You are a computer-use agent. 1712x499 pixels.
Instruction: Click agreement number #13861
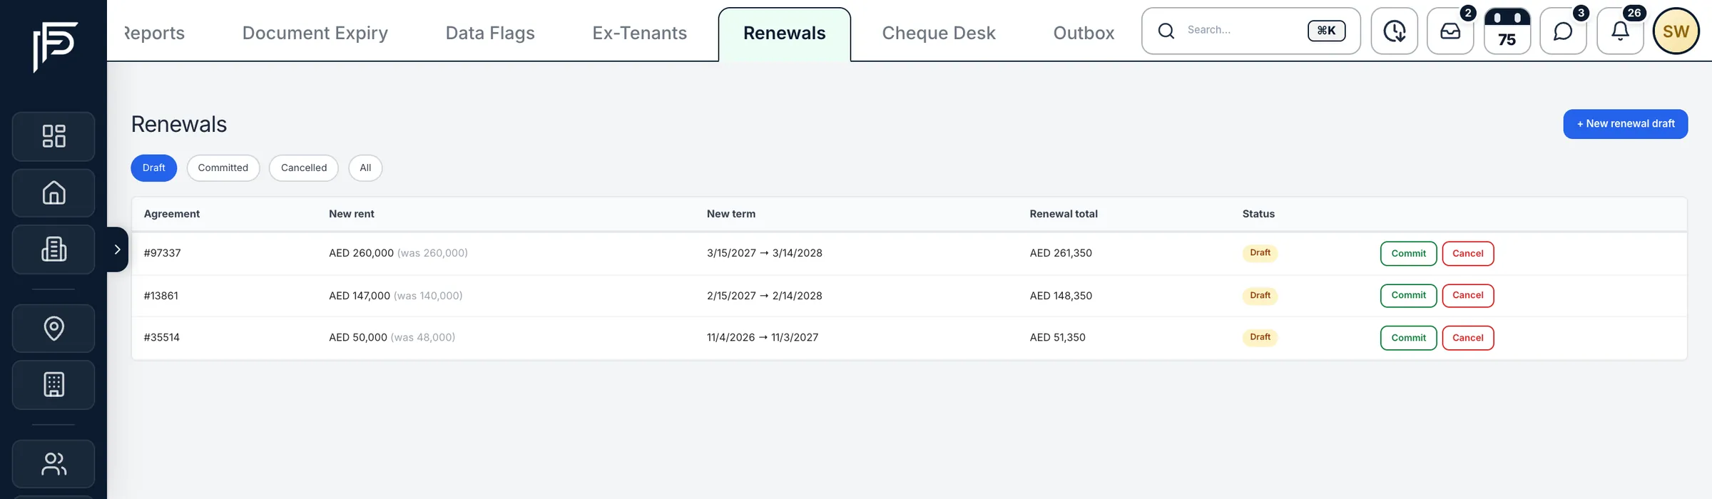coord(161,296)
